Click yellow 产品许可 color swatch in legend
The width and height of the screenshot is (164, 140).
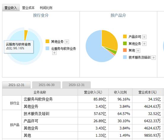pos(125,37)
